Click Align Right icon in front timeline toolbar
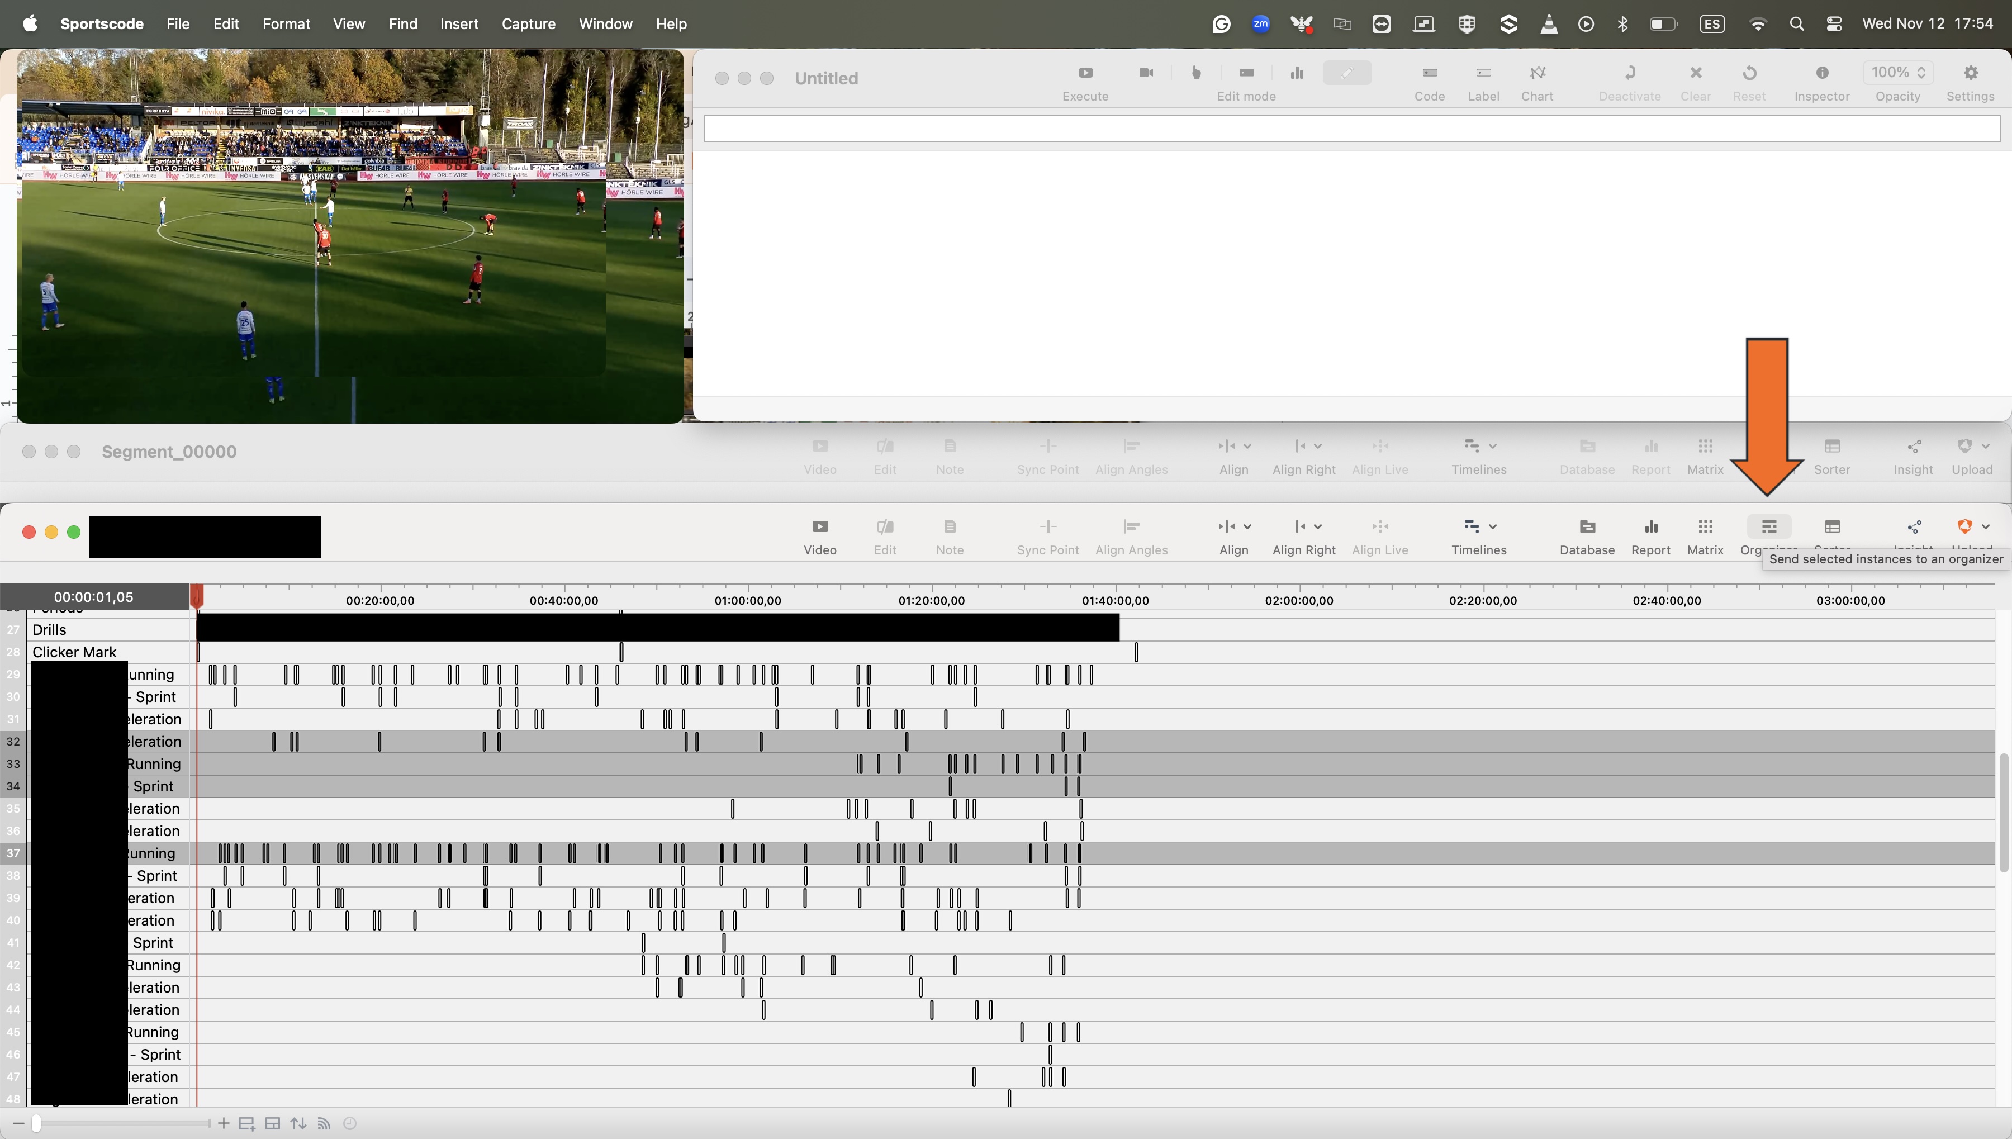2012x1139 pixels. pos(1299,526)
